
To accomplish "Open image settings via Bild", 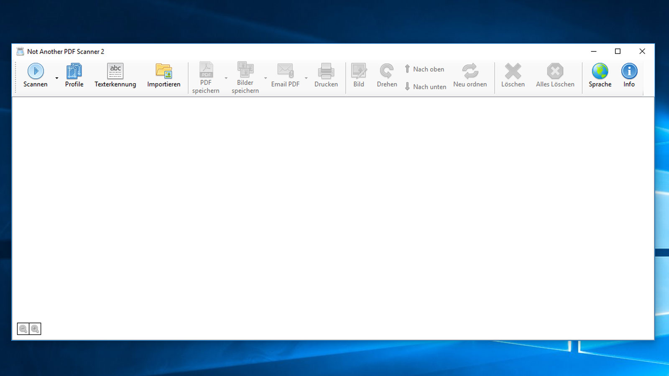I will tap(359, 75).
